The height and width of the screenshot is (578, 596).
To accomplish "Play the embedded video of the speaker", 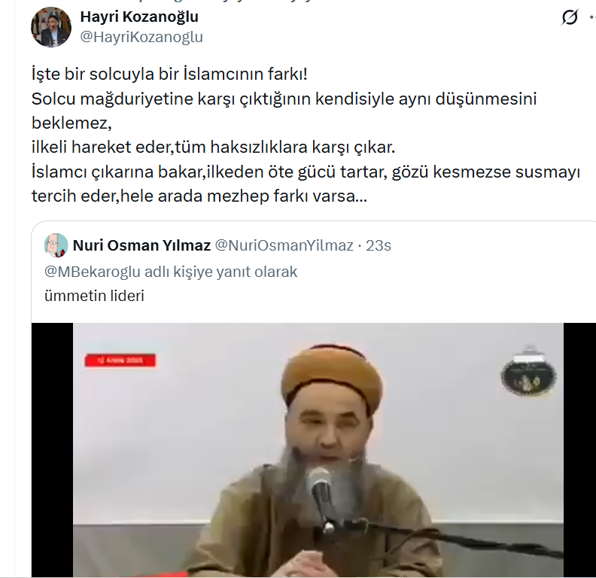I will pos(318,450).
